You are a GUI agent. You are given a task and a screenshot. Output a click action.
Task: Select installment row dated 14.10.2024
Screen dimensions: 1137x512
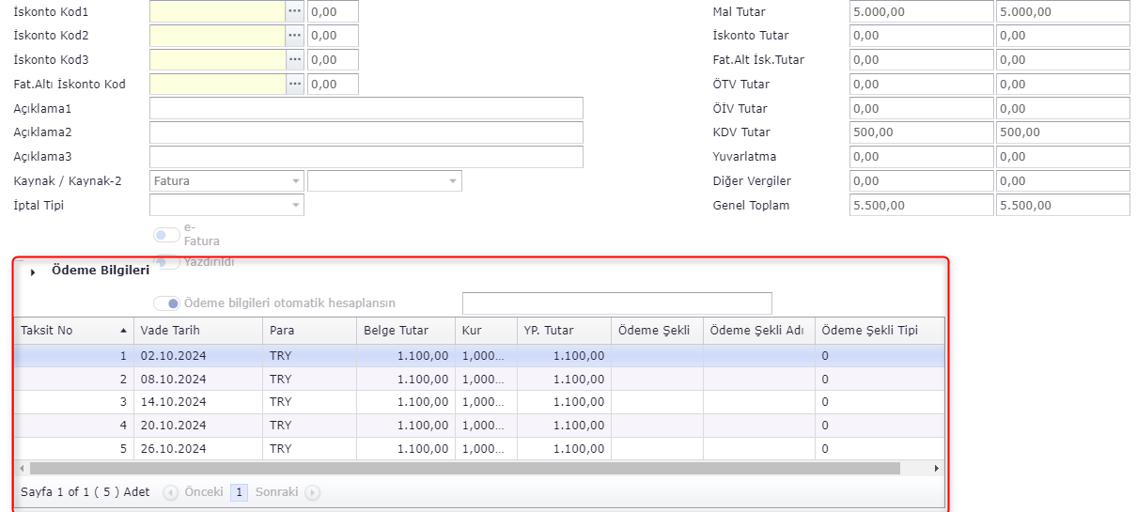tap(479, 402)
